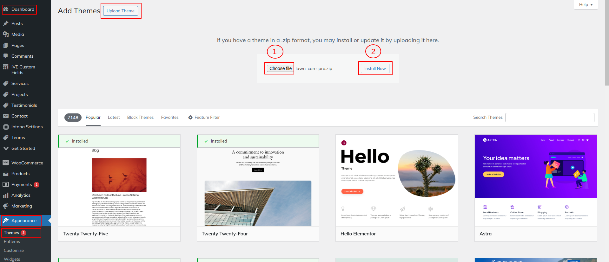The height and width of the screenshot is (262, 609).
Task: Click the Dashboard gauge icon in sidebar
Action: 6,10
